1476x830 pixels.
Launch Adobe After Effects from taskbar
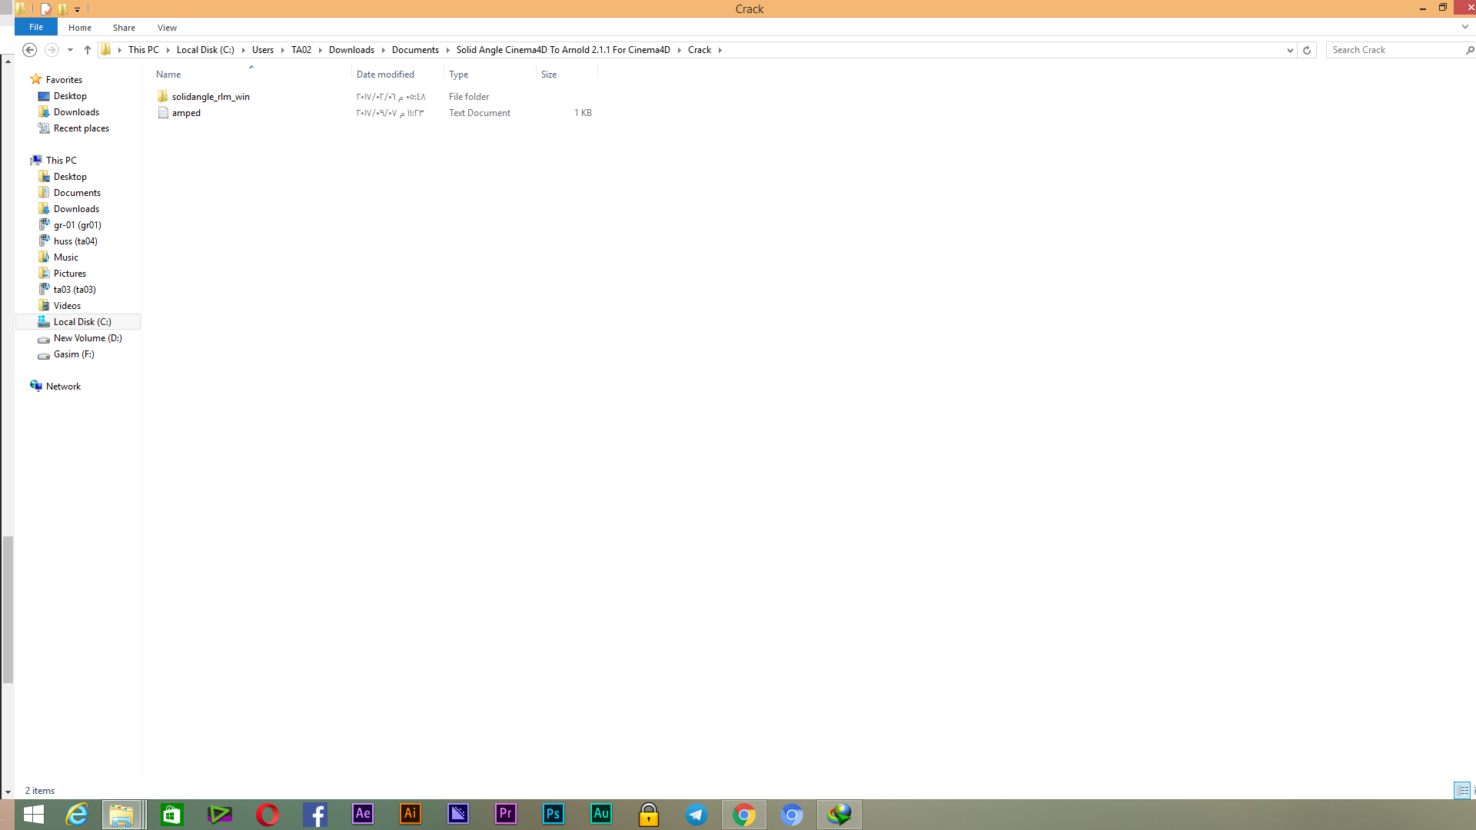363,815
